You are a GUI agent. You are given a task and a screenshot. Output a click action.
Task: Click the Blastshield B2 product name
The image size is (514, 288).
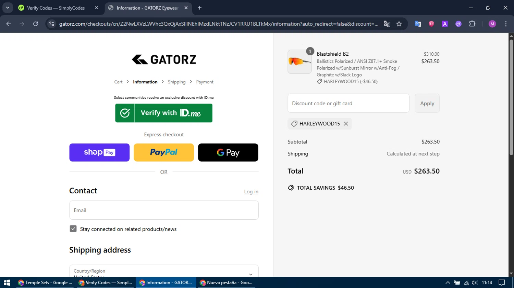(333, 54)
